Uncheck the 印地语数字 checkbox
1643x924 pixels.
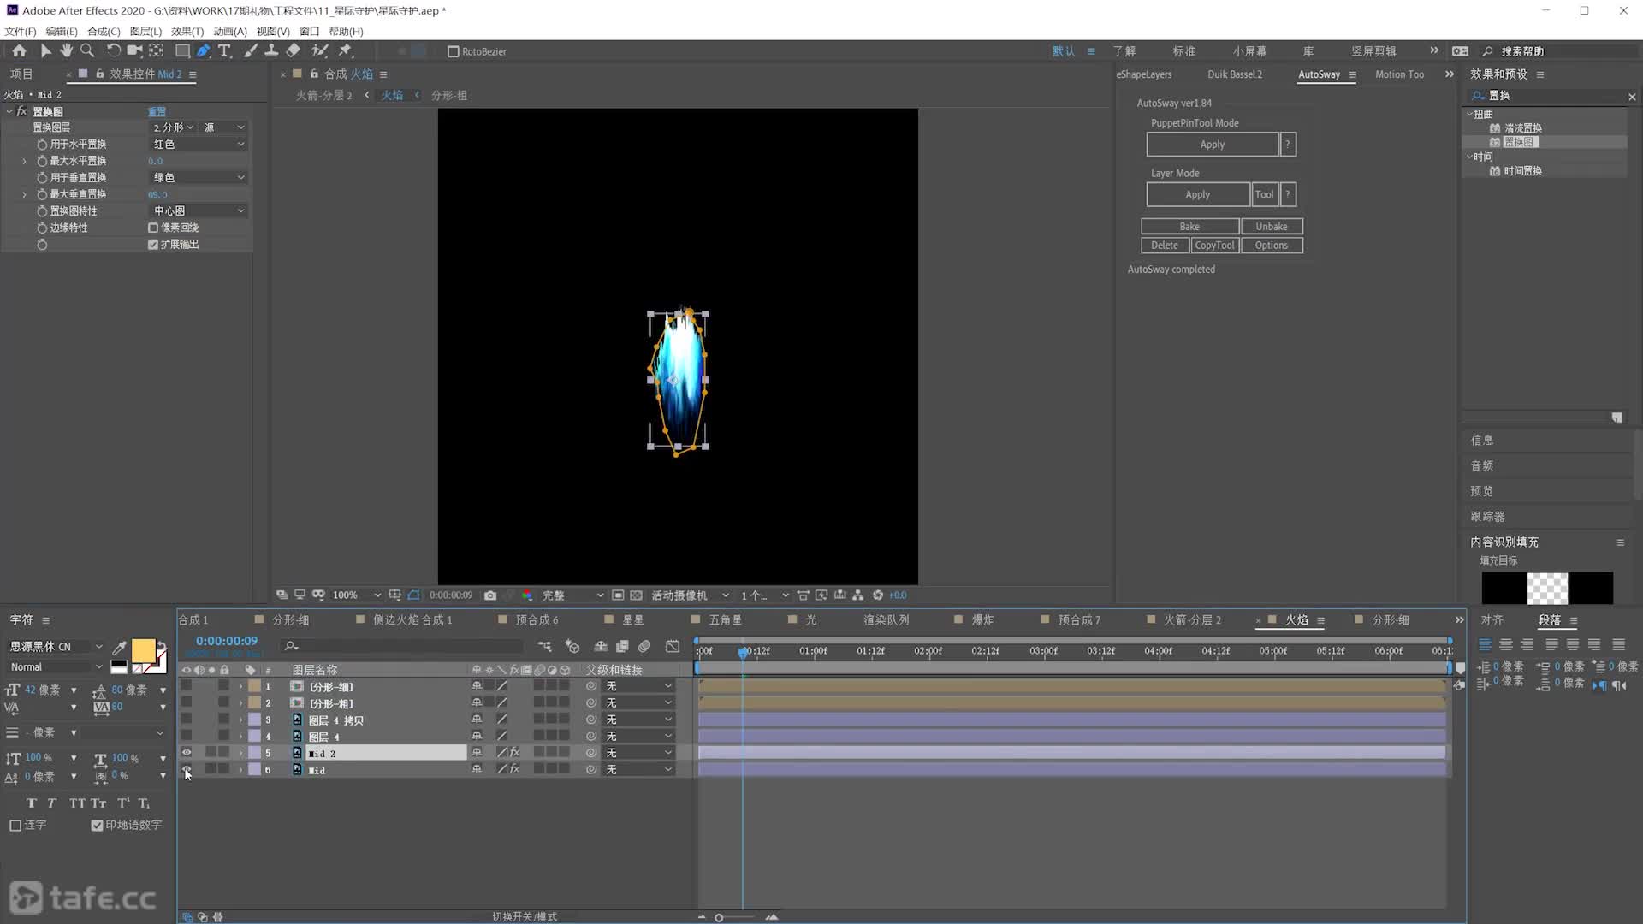pos(97,825)
